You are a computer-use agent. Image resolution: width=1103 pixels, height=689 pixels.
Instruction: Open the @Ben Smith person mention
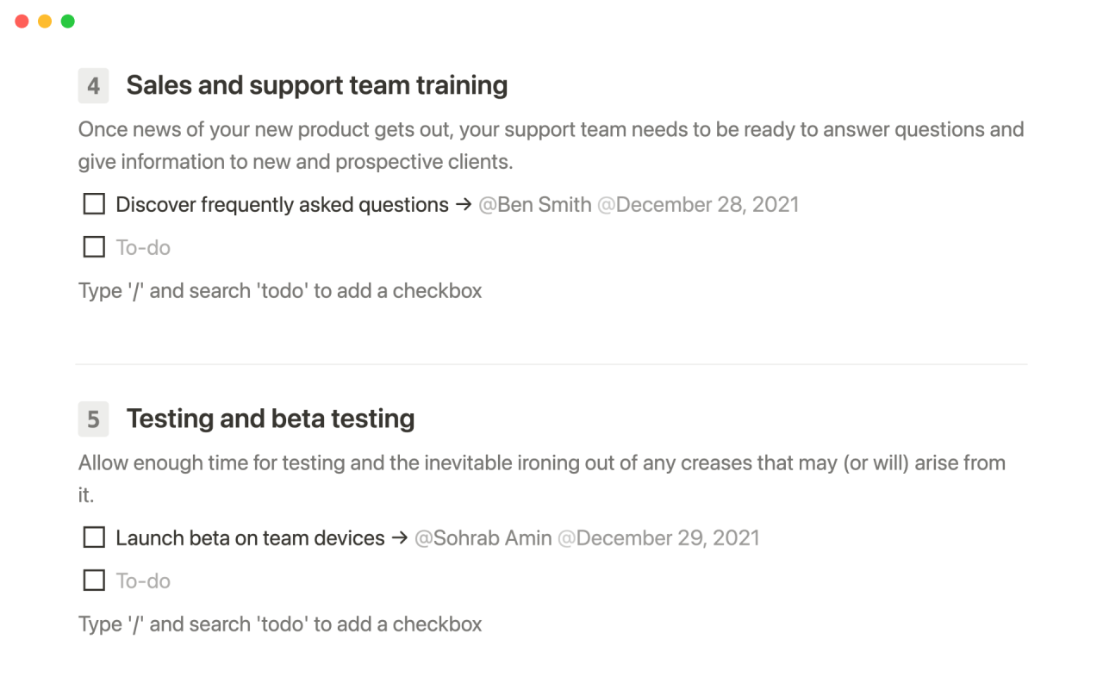point(534,204)
